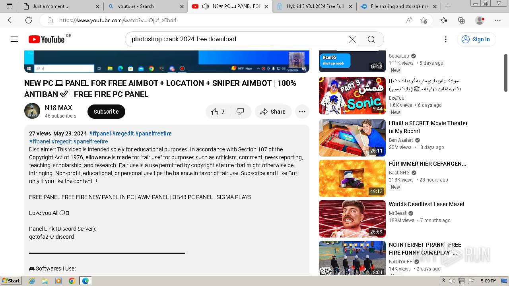Image resolution: width=509 pixels, height=286 pixels.
Task: Open N18 MAX channel avatar
Action: pyautogui.click(x=32, y=111)
